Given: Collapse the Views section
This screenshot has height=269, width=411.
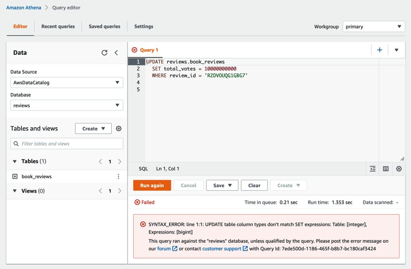Looking at the screenshot, I should coord(14,191).
